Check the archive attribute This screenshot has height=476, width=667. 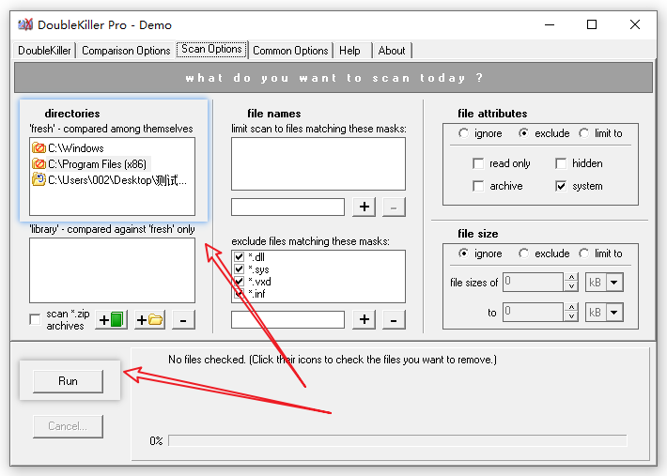(478, 186)
